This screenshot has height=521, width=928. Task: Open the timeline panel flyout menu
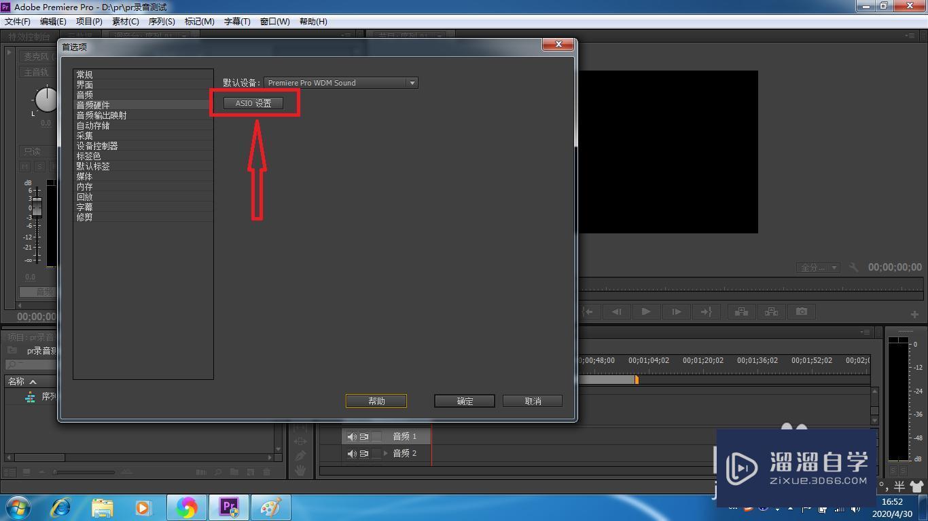tap(866, 332)
